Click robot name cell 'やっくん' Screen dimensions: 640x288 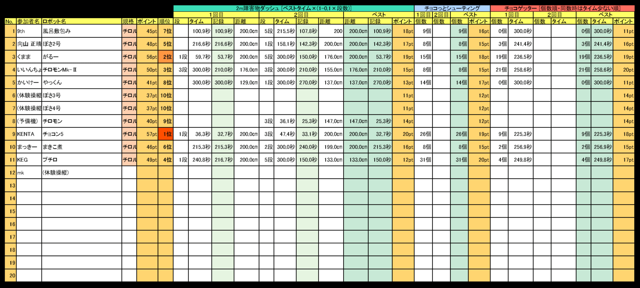[x=82, y=82]
